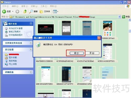Screen dimensions: 131x98
Task: Click the recycle bin icon in dialog
Action: click(x=38, y=45)
